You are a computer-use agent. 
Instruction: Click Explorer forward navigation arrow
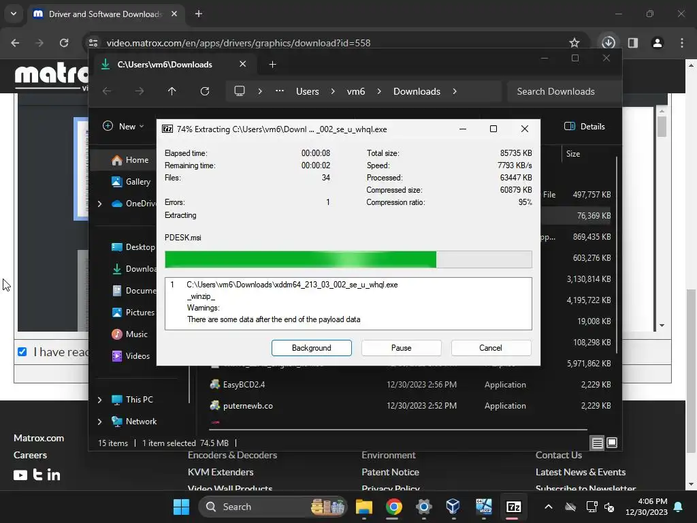(140, 91)
